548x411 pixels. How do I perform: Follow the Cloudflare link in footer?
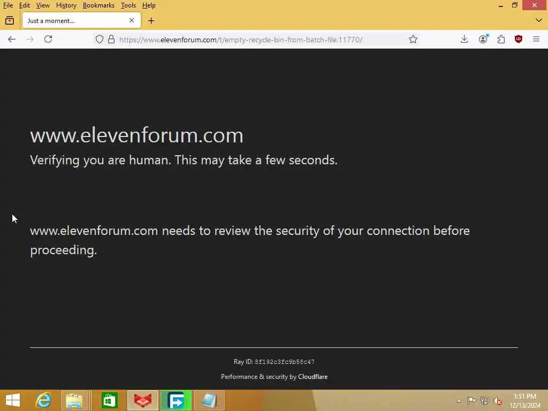click(313, 377)
